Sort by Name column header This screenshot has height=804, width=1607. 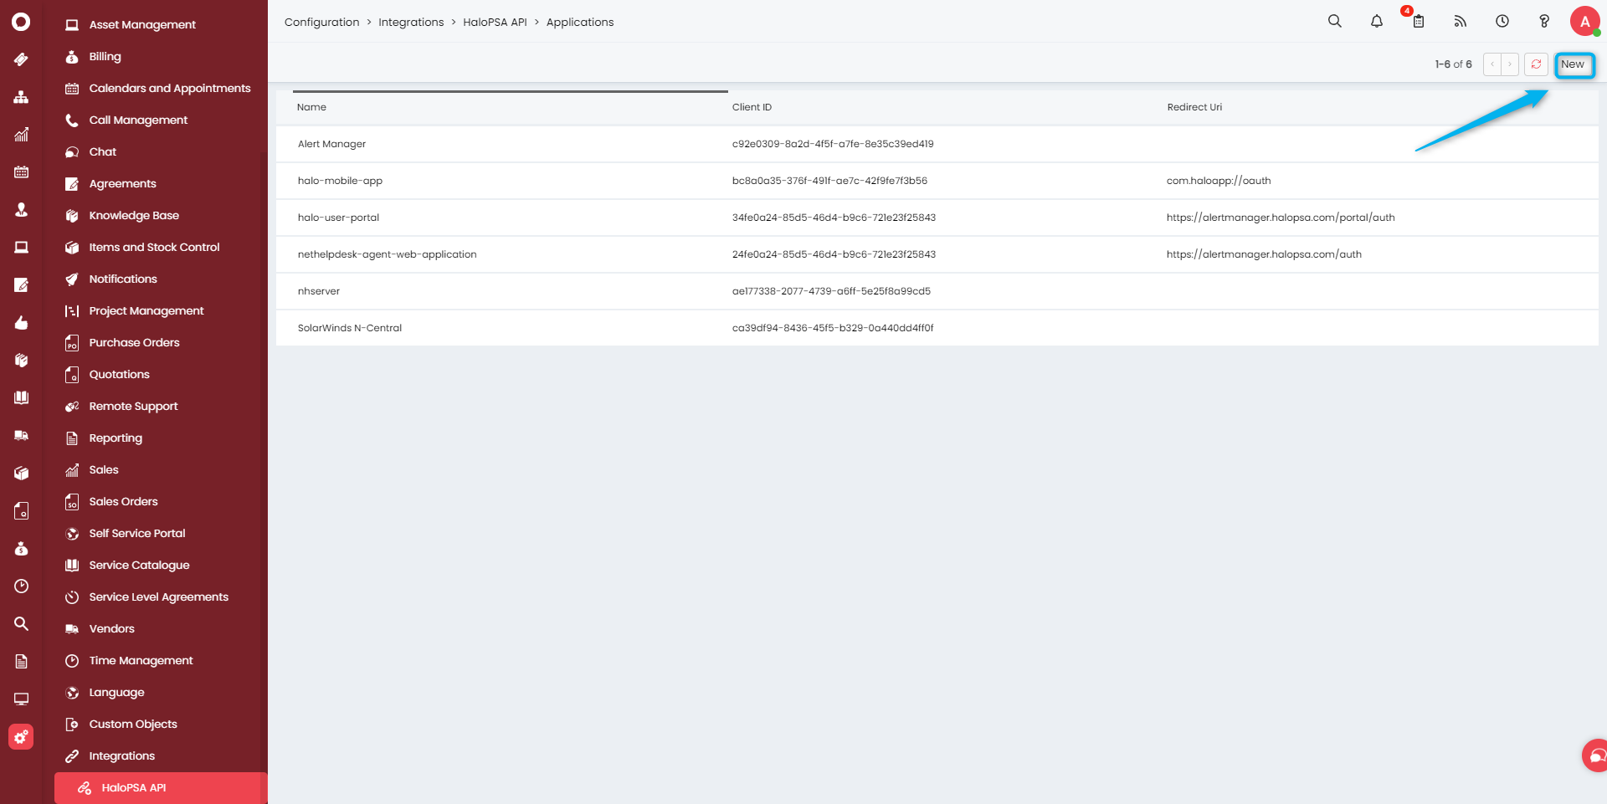311,107
